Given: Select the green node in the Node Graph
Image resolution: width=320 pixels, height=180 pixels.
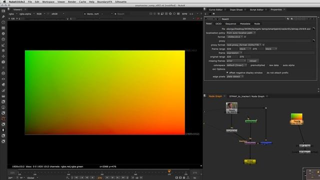Looking at the screenshot, I should [251, 121].
